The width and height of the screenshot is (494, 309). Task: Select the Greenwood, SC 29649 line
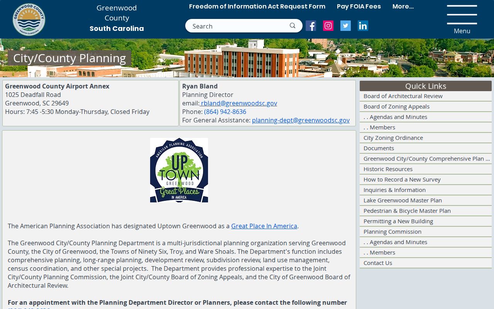coord(37,103)
